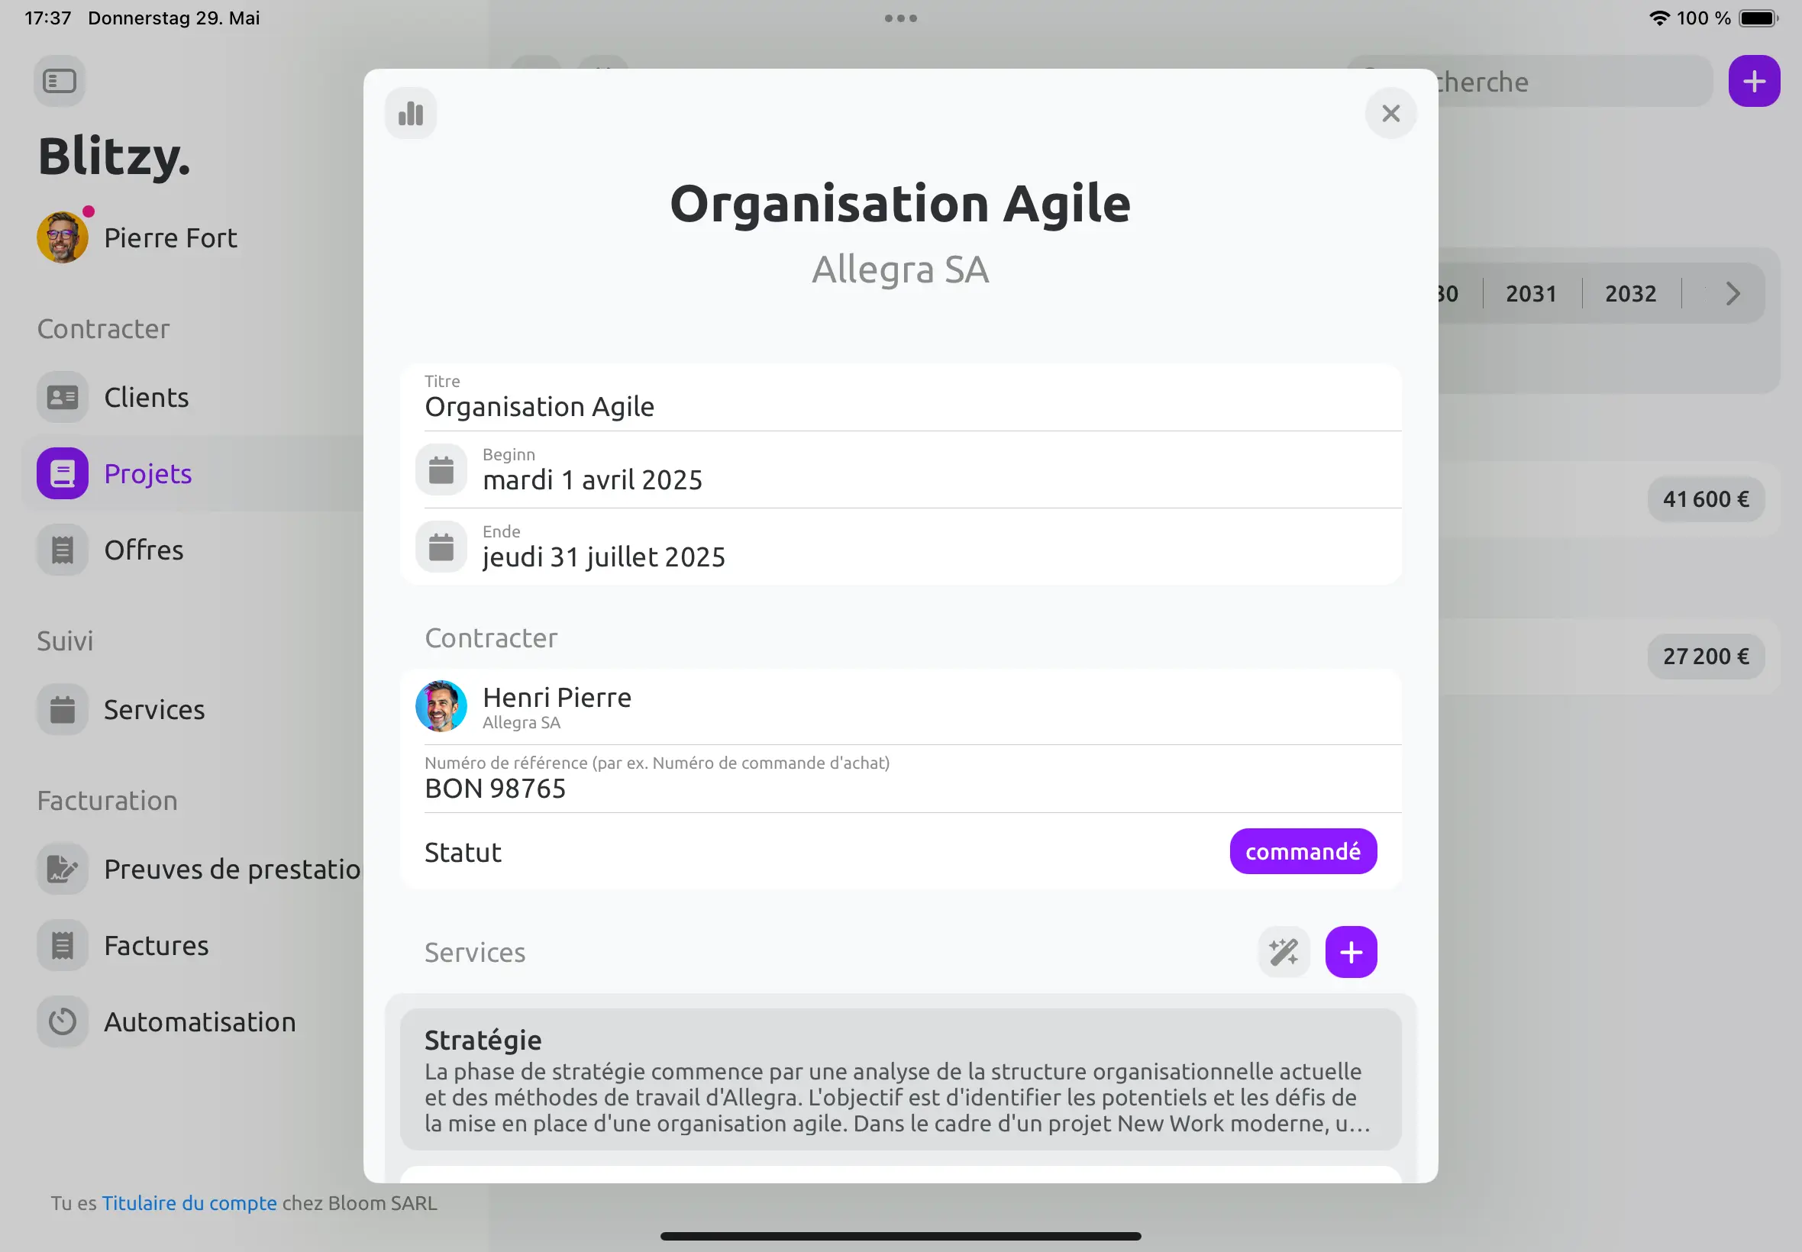This screenshot has height=1252, width=1802.
Task: Tap the battery status icon
Action: (1758, 18)
